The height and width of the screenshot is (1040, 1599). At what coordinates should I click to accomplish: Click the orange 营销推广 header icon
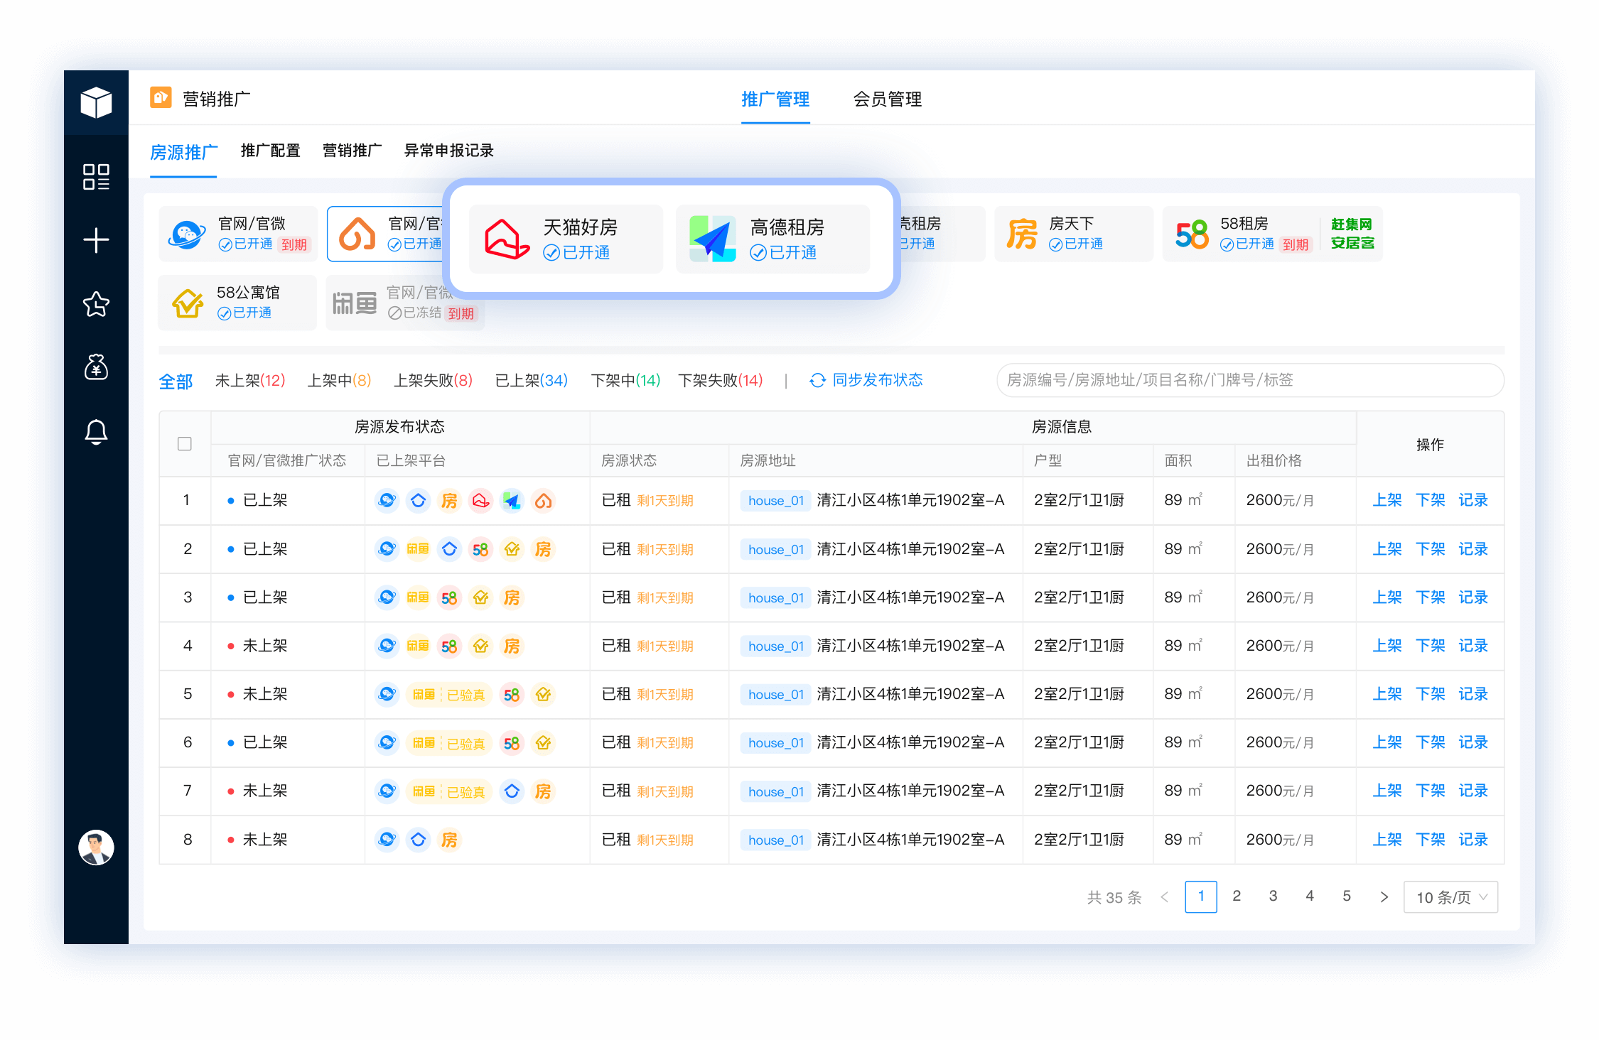[x=161, y=97]
